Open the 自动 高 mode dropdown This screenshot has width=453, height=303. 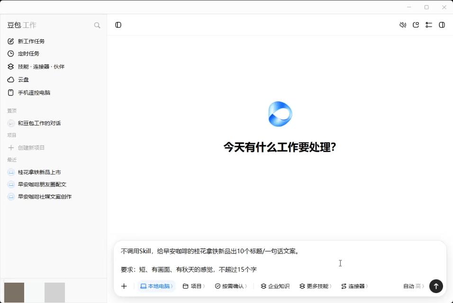click(413, 286)
